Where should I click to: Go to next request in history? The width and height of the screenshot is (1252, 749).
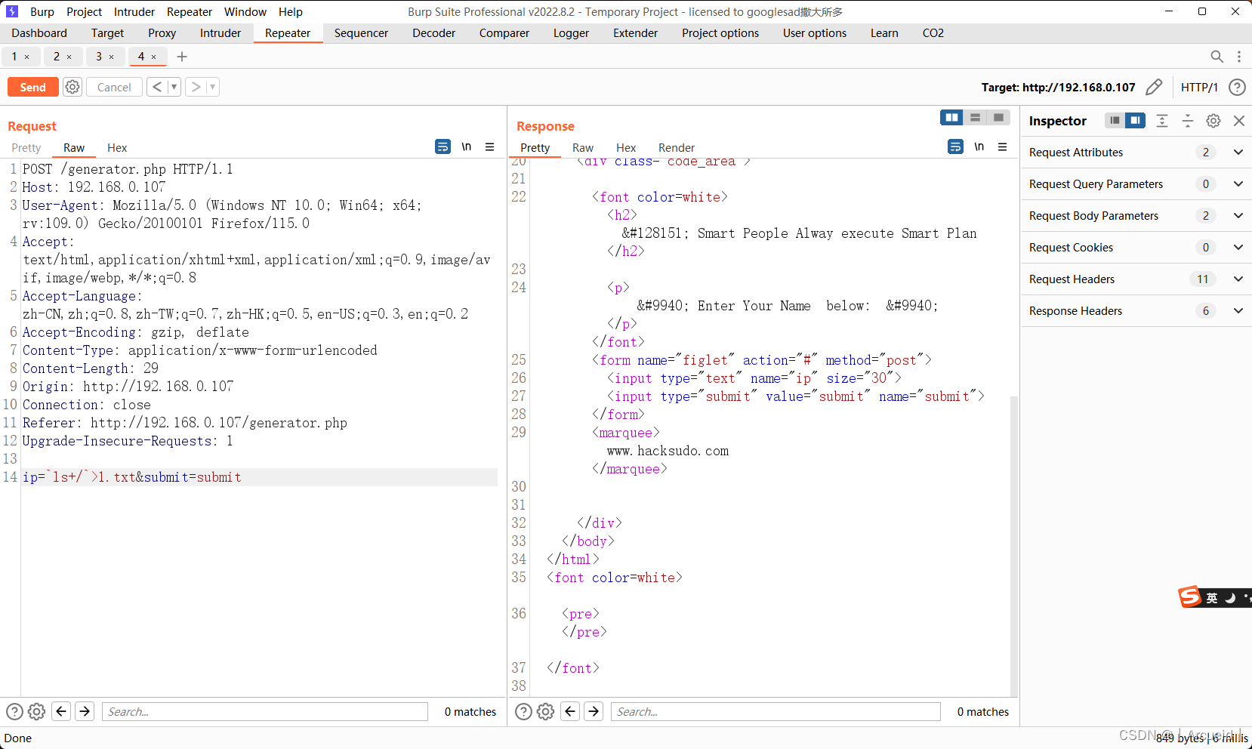click(x=196, y=87)
